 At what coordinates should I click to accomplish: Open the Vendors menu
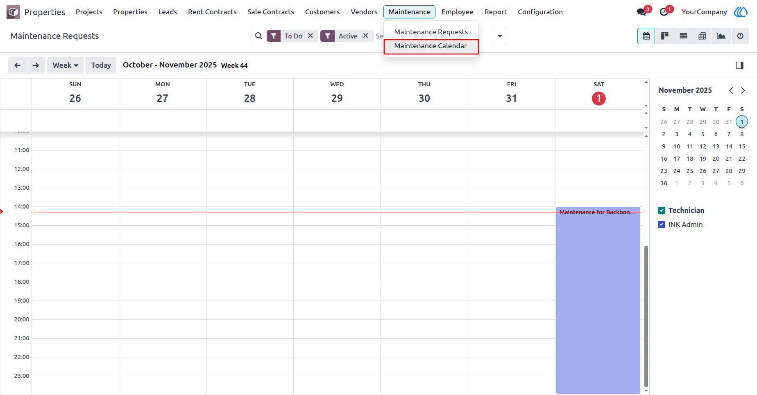point(364,12)
